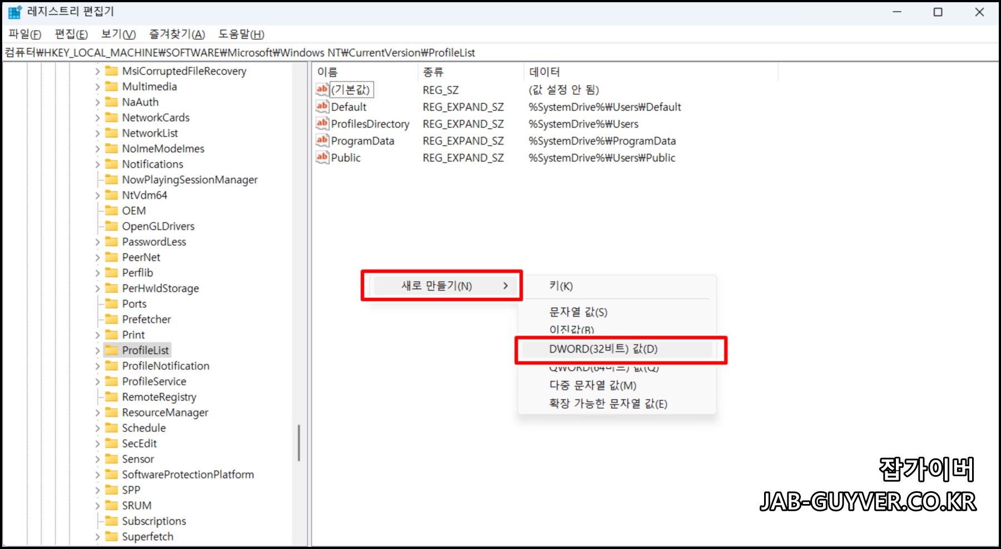Open the 새로 만들기 submenu arrow
This screenshot has width=1001, height=549.
[x=506, y=286]
